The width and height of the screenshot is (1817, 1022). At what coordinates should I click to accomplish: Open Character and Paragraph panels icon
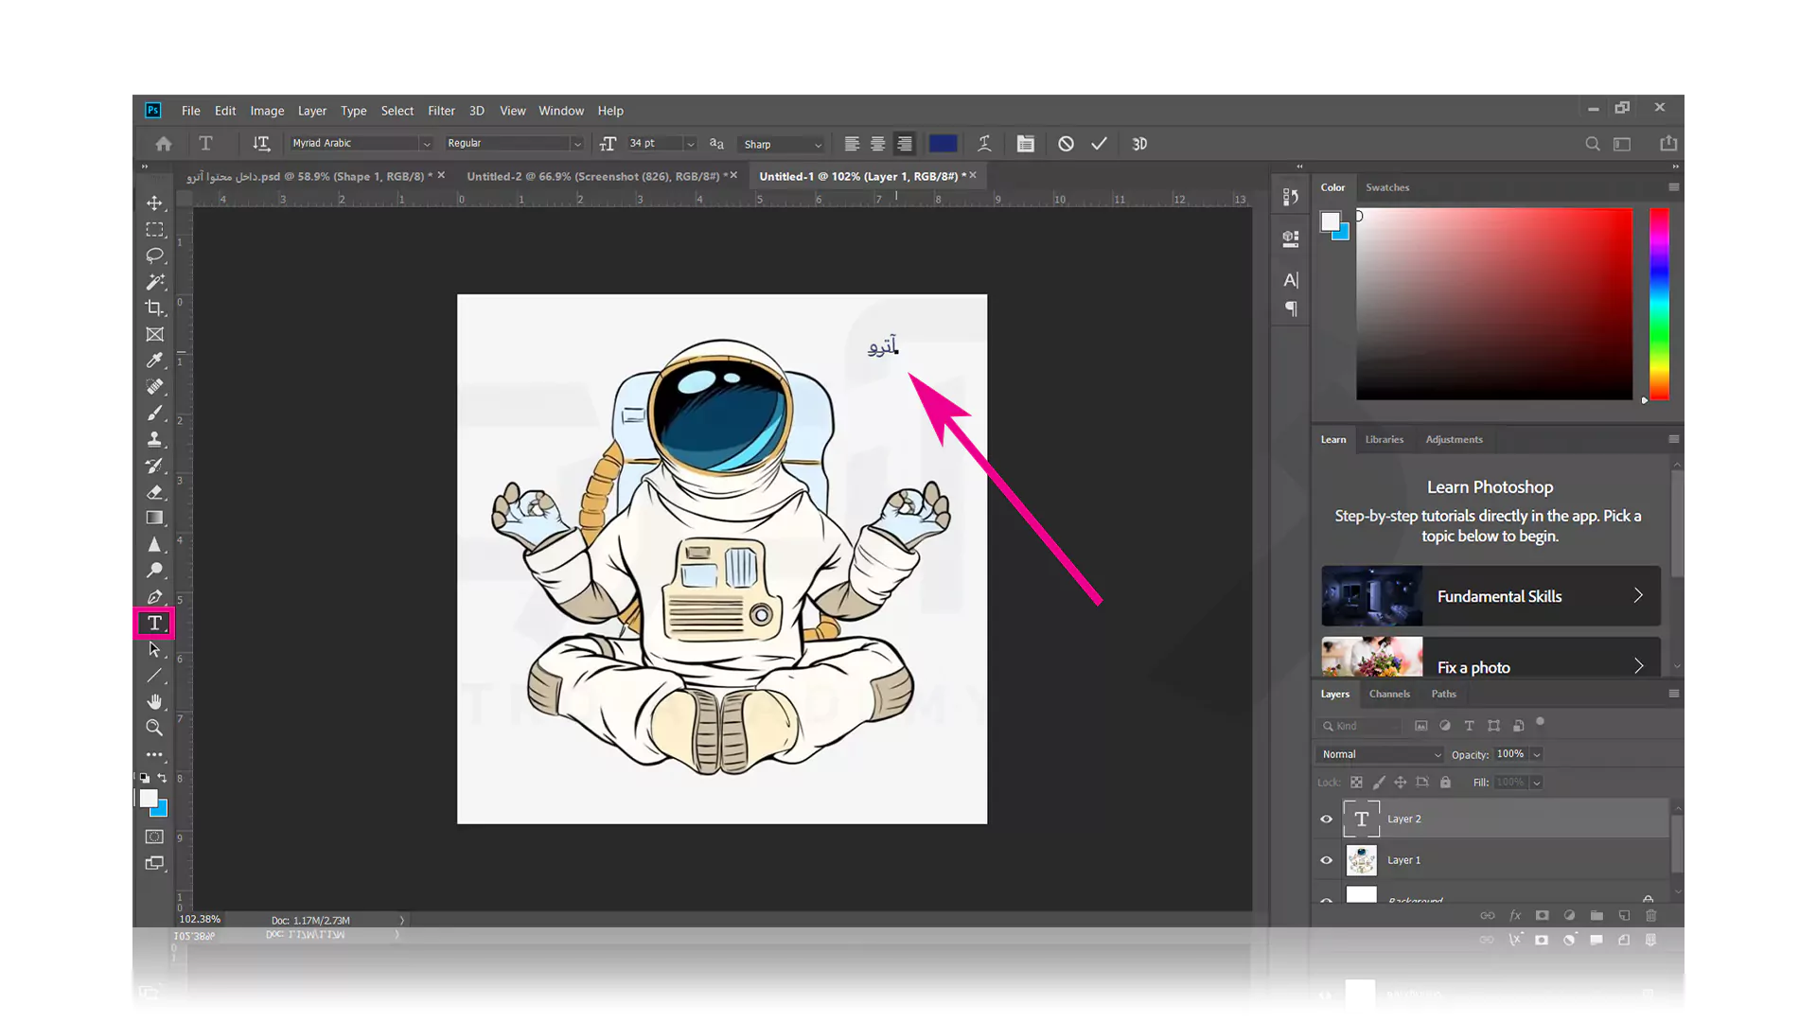tap(1025, 144)
